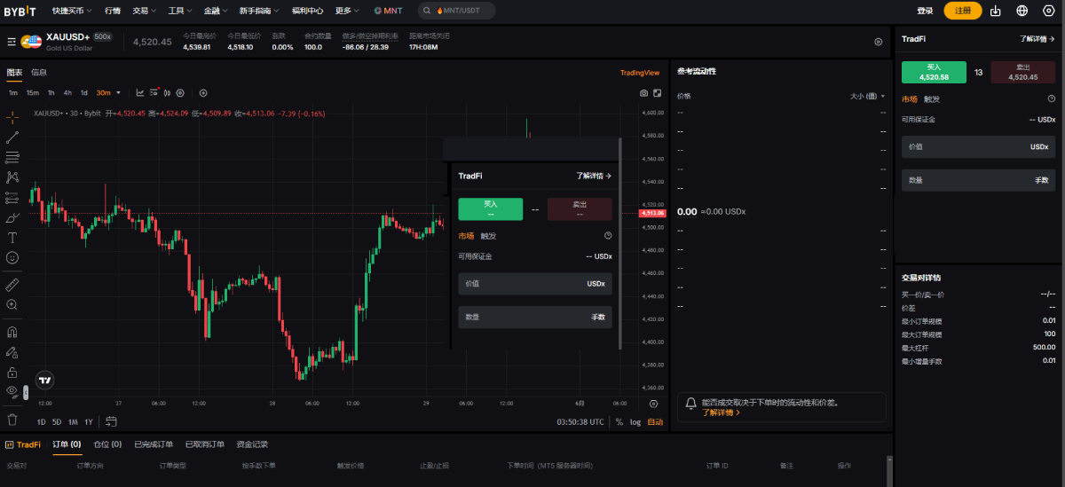The width and height of the screenshot is (1065, 487).
Task: Click the 数量 手数 input in right panel
Action: point(978,180)
